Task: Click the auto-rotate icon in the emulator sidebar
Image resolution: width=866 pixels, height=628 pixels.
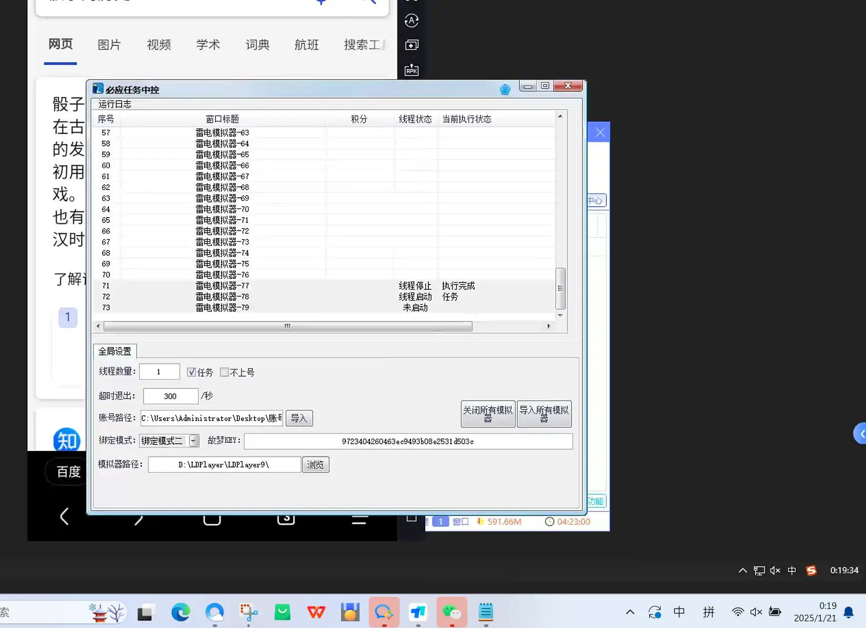Action: click(411, 21)
